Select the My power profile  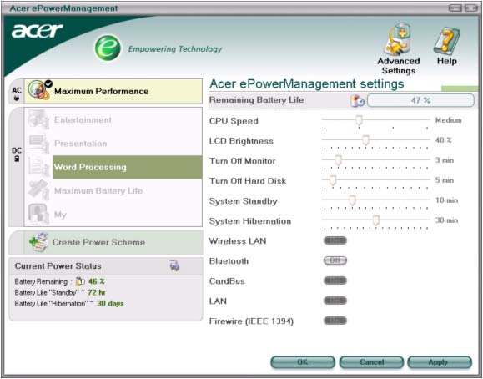click(113, 215)
